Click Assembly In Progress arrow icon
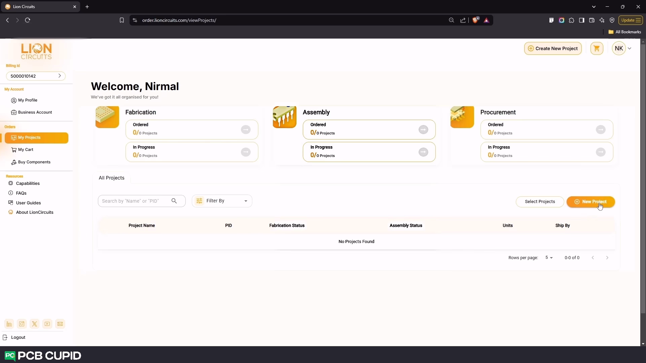This screenshot has width=646, height=363. tap(423, 152)
